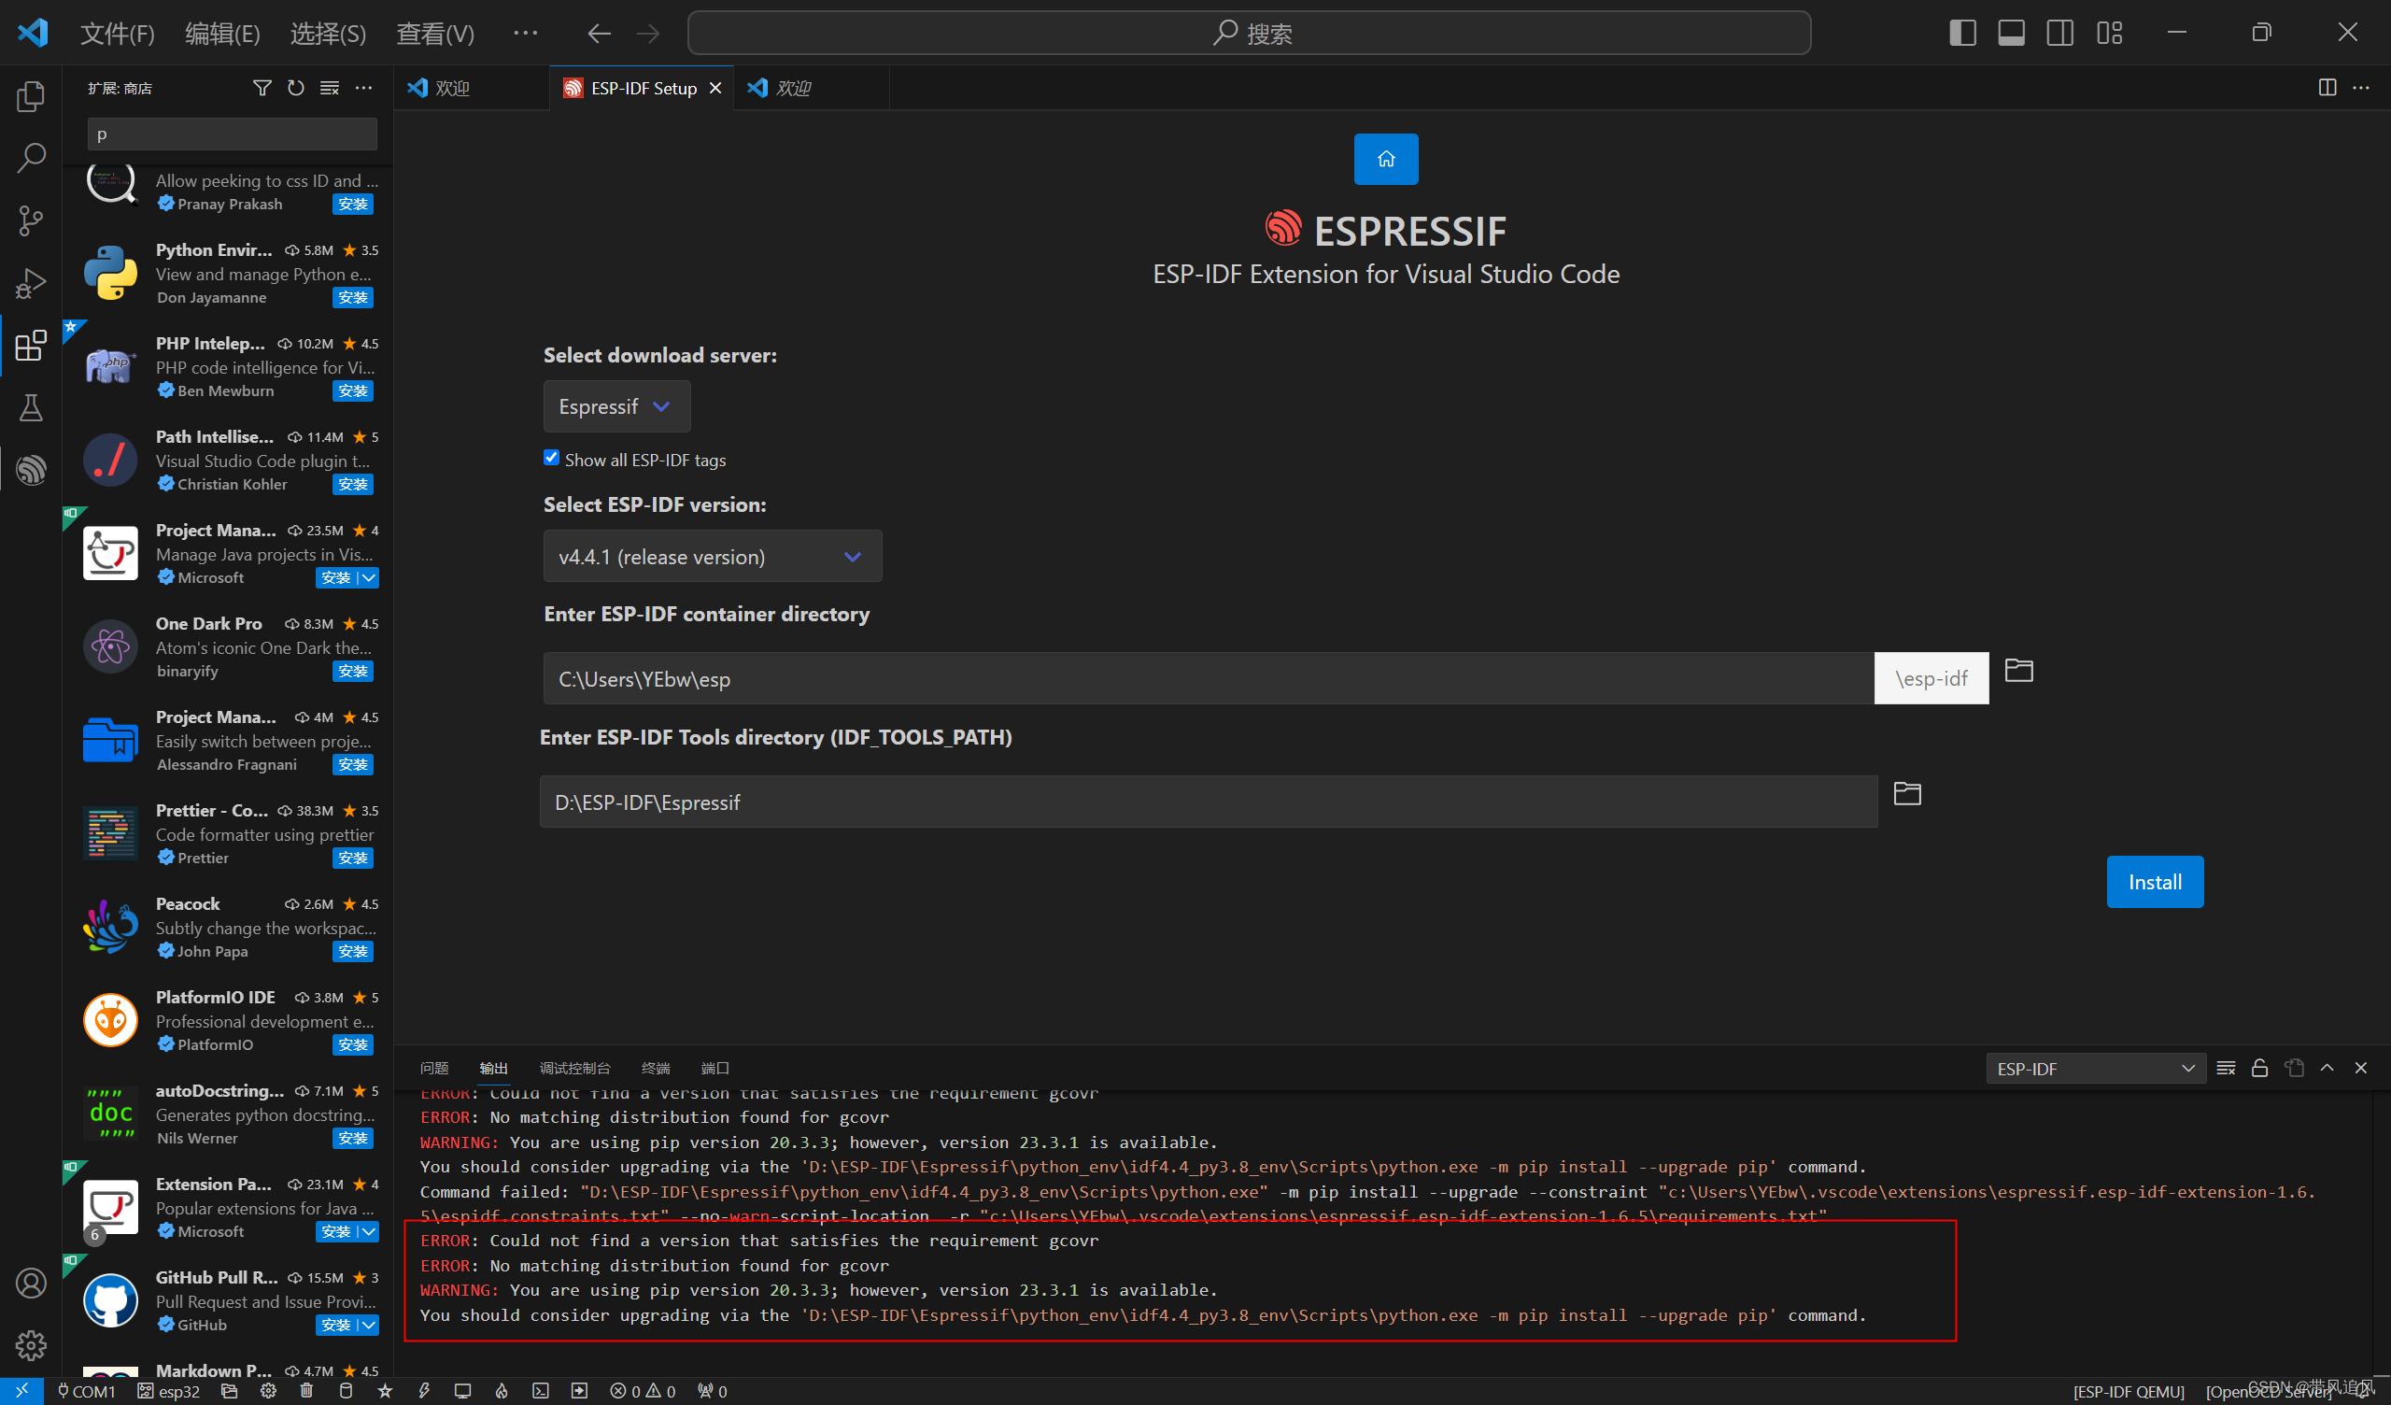
Task: Click the Install button
Action: [x=2154, y=882]
